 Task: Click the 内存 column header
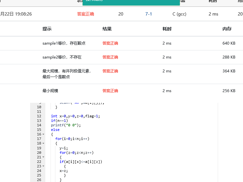click(x=227, y=29)
